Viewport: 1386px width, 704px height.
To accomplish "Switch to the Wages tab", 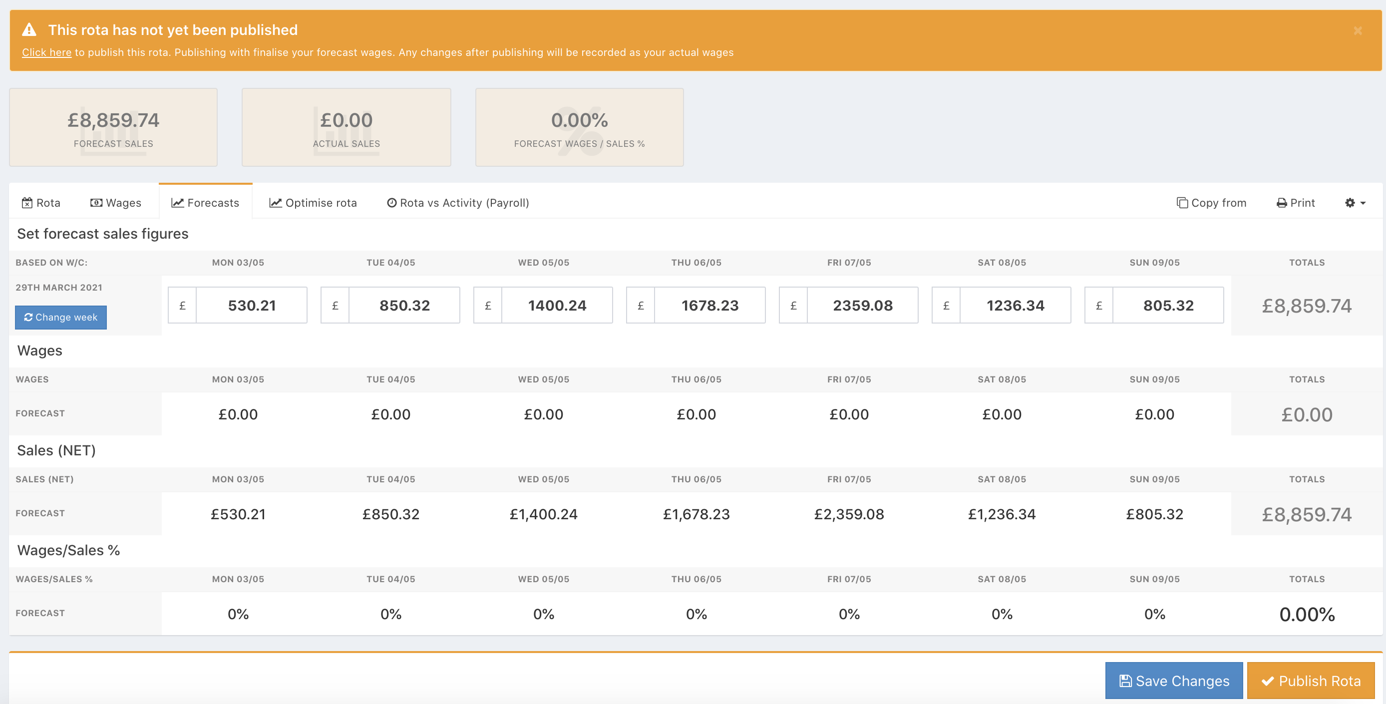I will point(116,203).
